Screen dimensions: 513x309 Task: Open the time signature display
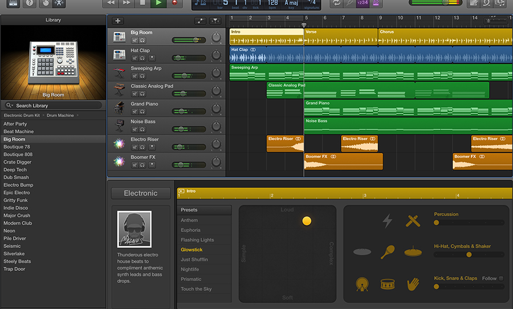(311, 4)
